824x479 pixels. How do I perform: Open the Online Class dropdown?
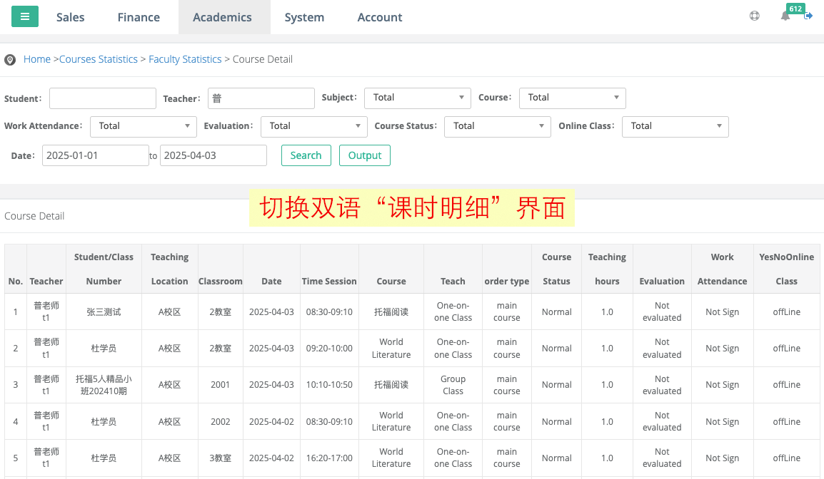675,126
